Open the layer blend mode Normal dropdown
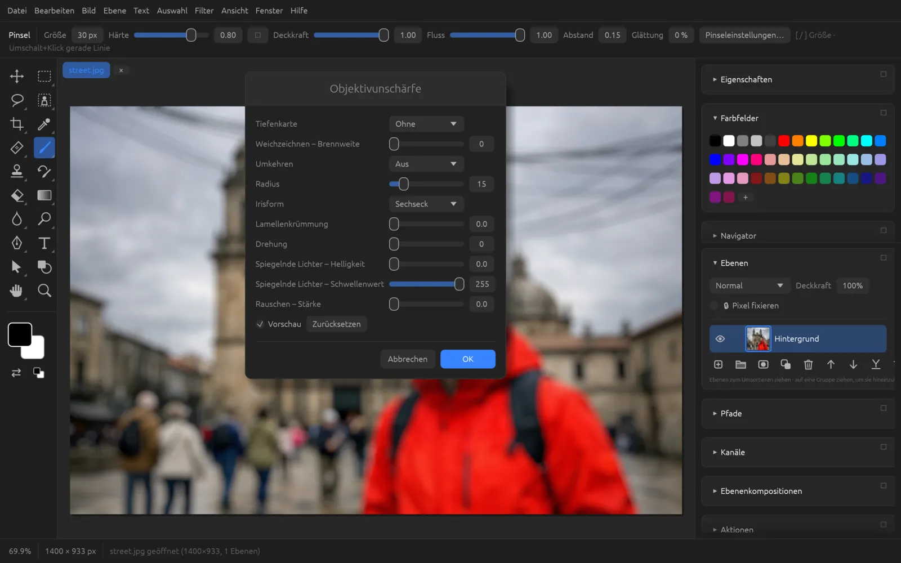Screen dimensions: 901x563 click(749, 285)
